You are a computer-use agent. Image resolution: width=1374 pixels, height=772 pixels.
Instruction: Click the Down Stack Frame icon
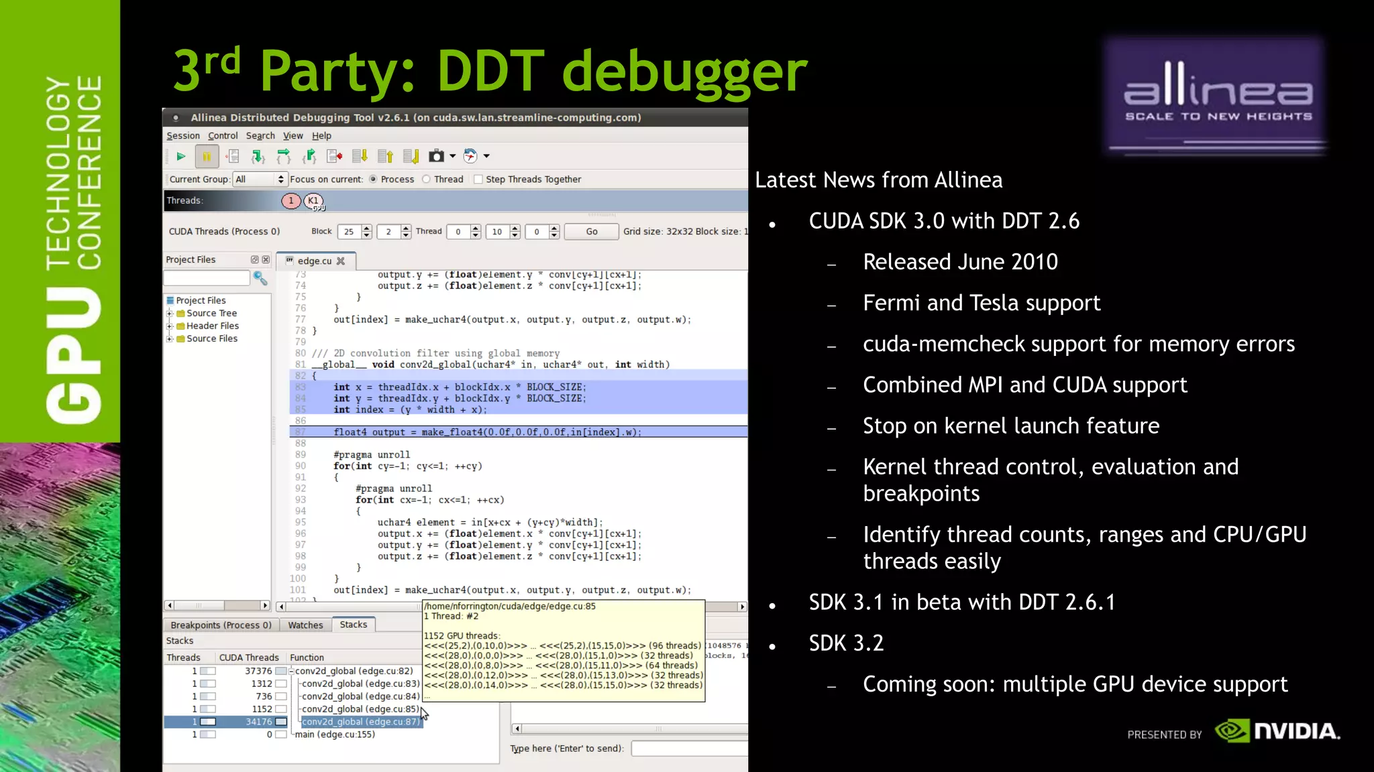pyautogui.click(x=360, y=157)
